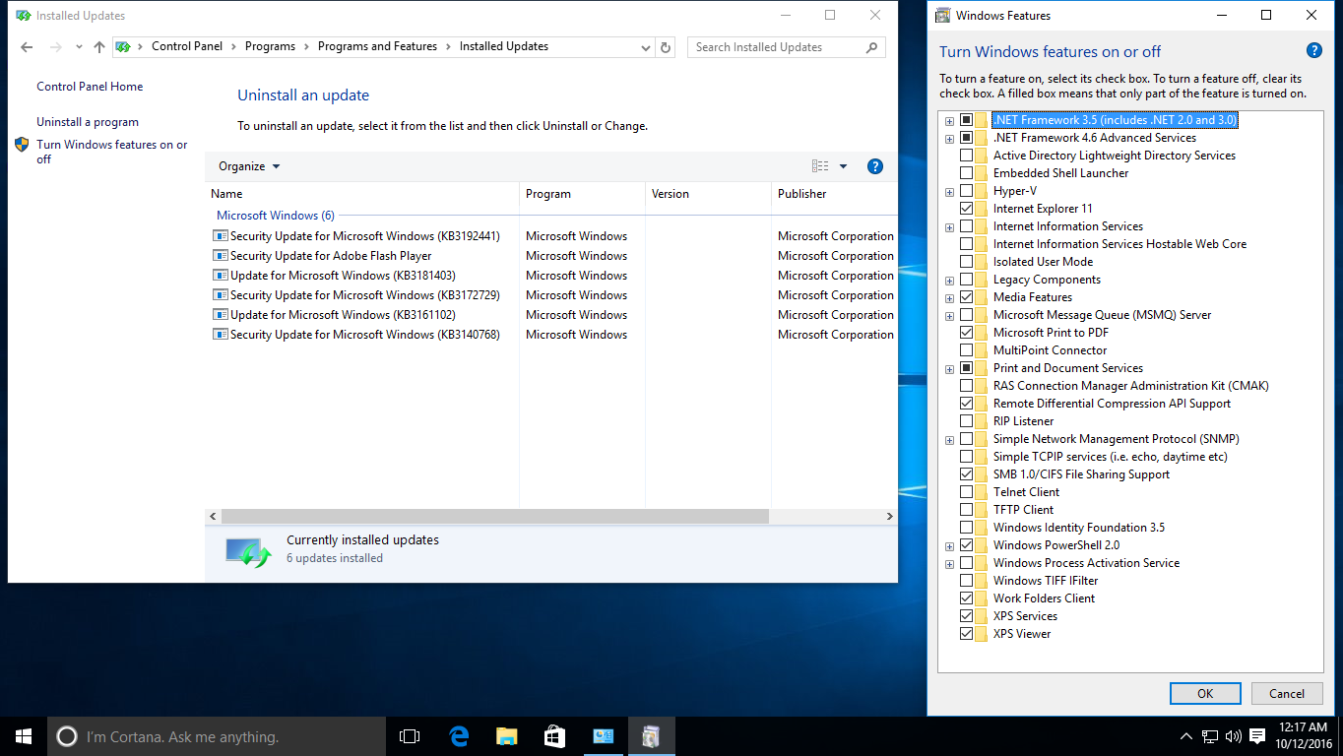1343x756 pixels.
Task: Uncheck Internet Explorer 11 feature
Action: click(x=966, y=209)
